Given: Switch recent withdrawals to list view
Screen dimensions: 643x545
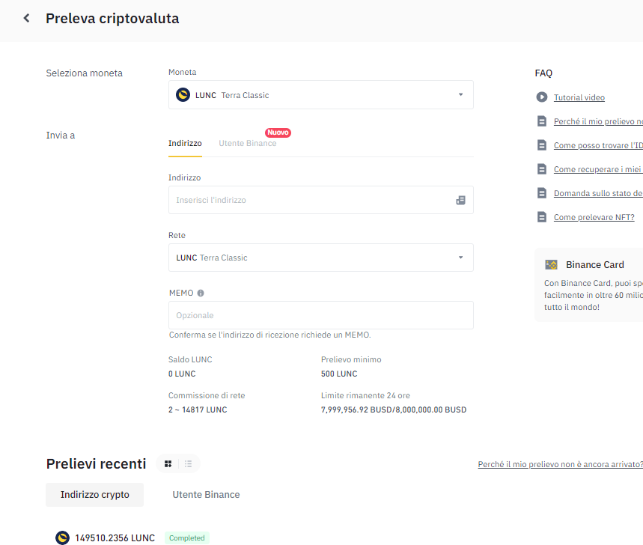Looking at the screenshot, I should pos(189,464).
